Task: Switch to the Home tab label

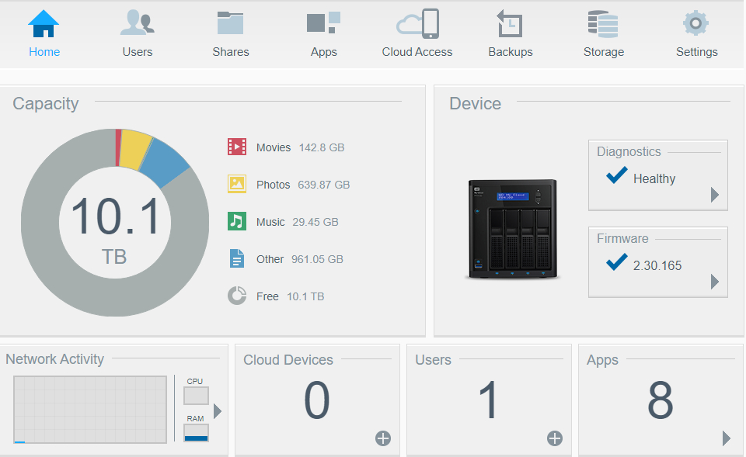Action: pyautogui.click(x=44, y=52)
